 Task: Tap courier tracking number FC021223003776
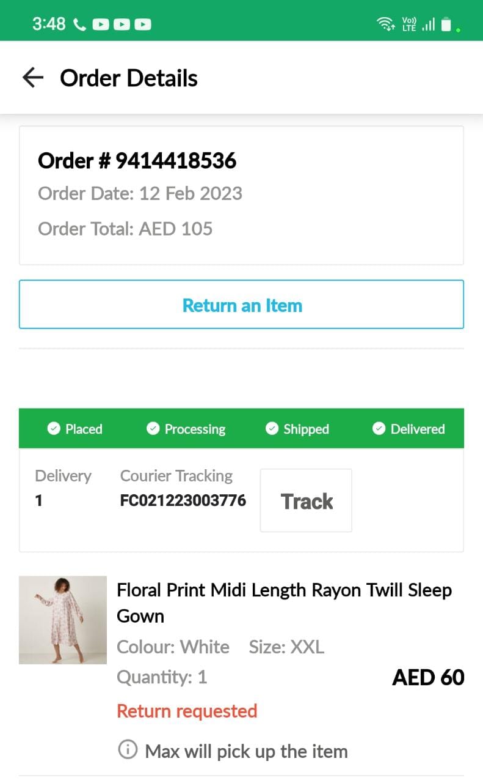point(183,500)
